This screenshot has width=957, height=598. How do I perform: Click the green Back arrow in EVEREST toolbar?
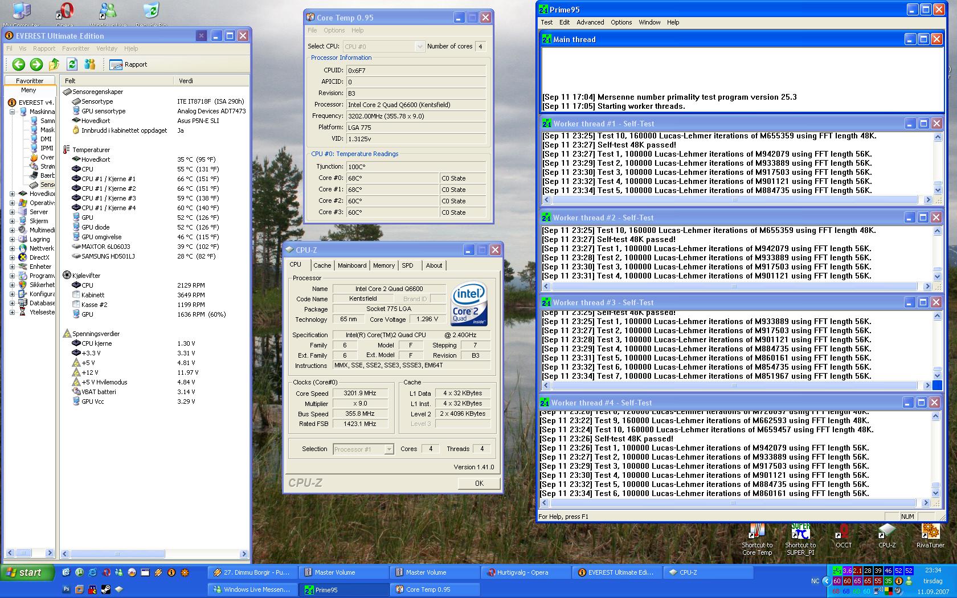18,64
